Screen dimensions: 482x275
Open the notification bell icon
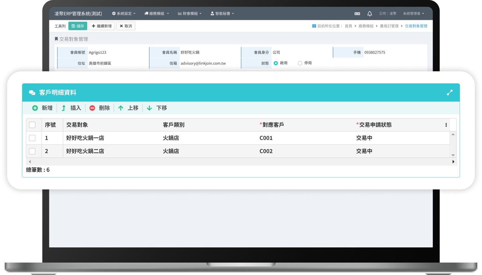pyautogui.click(x=369, y=13)
